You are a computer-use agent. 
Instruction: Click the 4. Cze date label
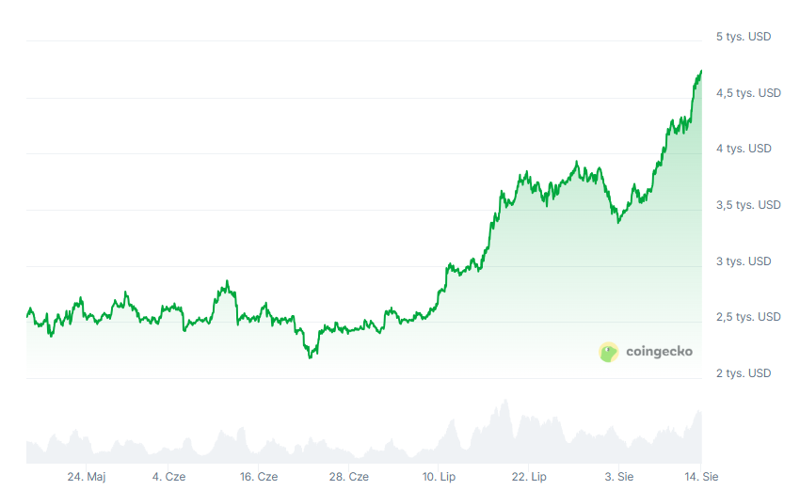(x=168, y=477)
